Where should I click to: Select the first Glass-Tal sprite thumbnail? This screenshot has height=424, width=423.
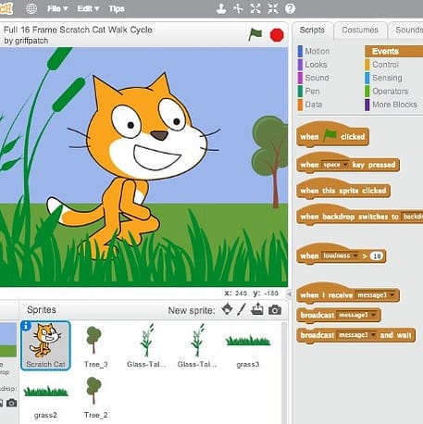146,345
